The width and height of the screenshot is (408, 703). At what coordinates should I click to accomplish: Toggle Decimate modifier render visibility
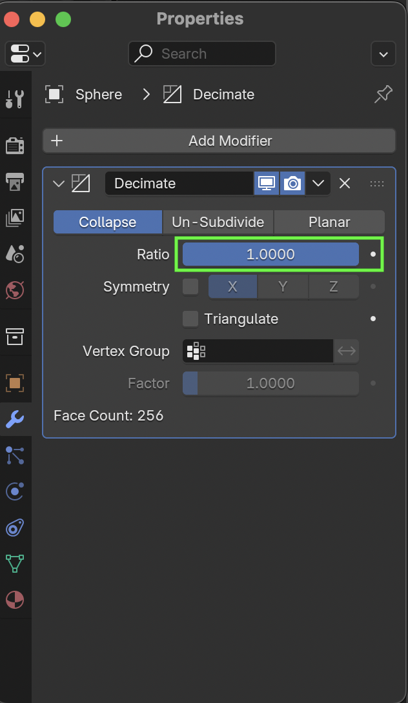click(x=292, y=183)
